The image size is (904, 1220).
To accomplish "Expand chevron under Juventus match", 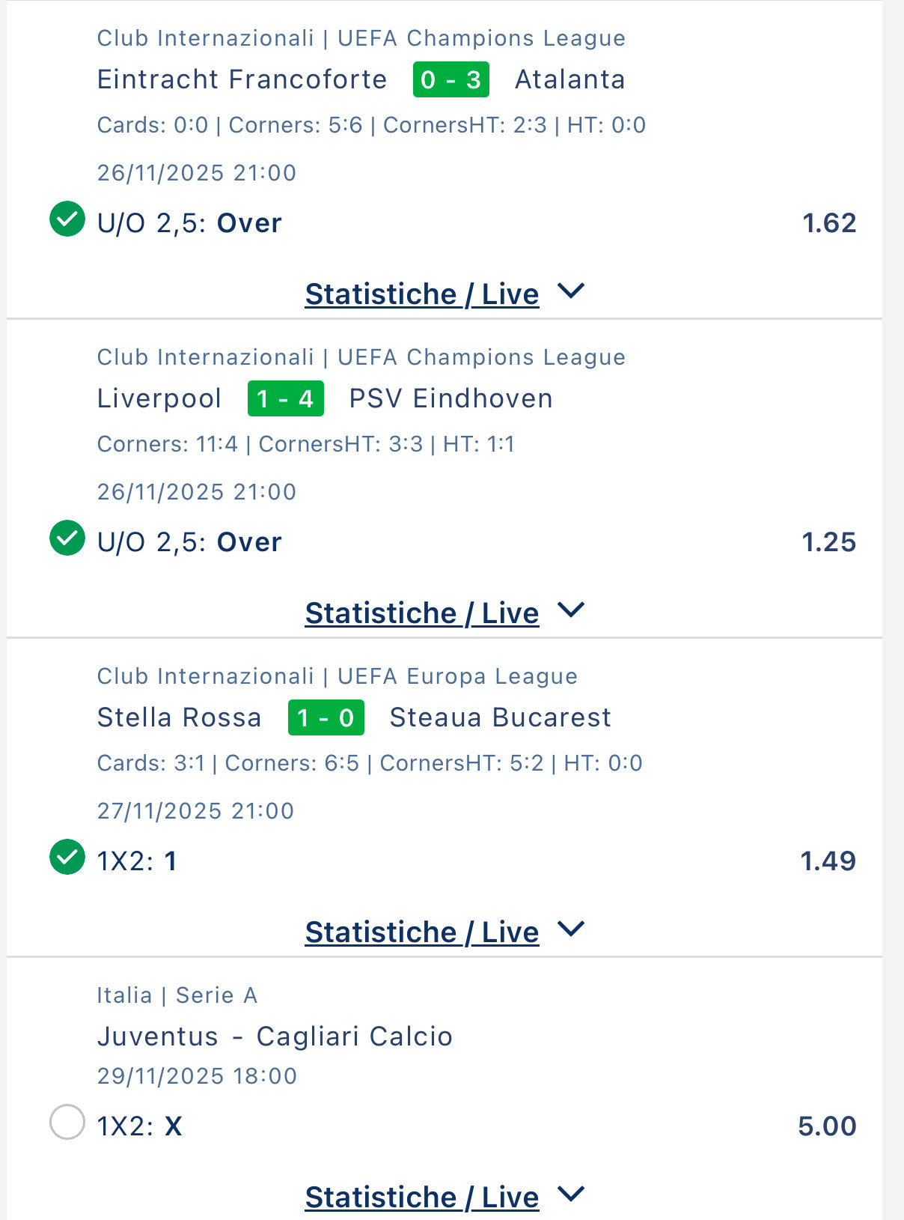I will tap(571, 1195).
